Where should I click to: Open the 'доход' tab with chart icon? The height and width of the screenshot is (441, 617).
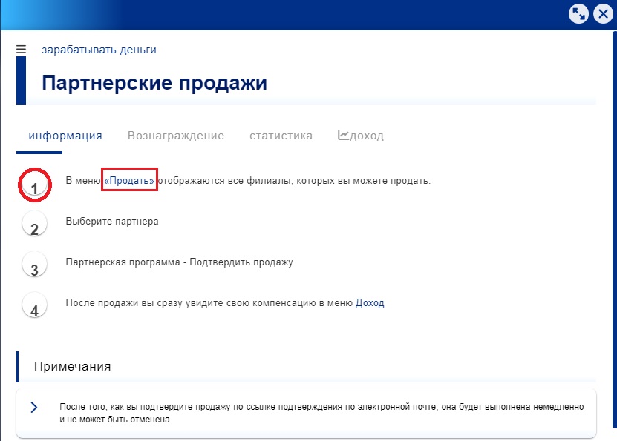click(x=361, y=136)
